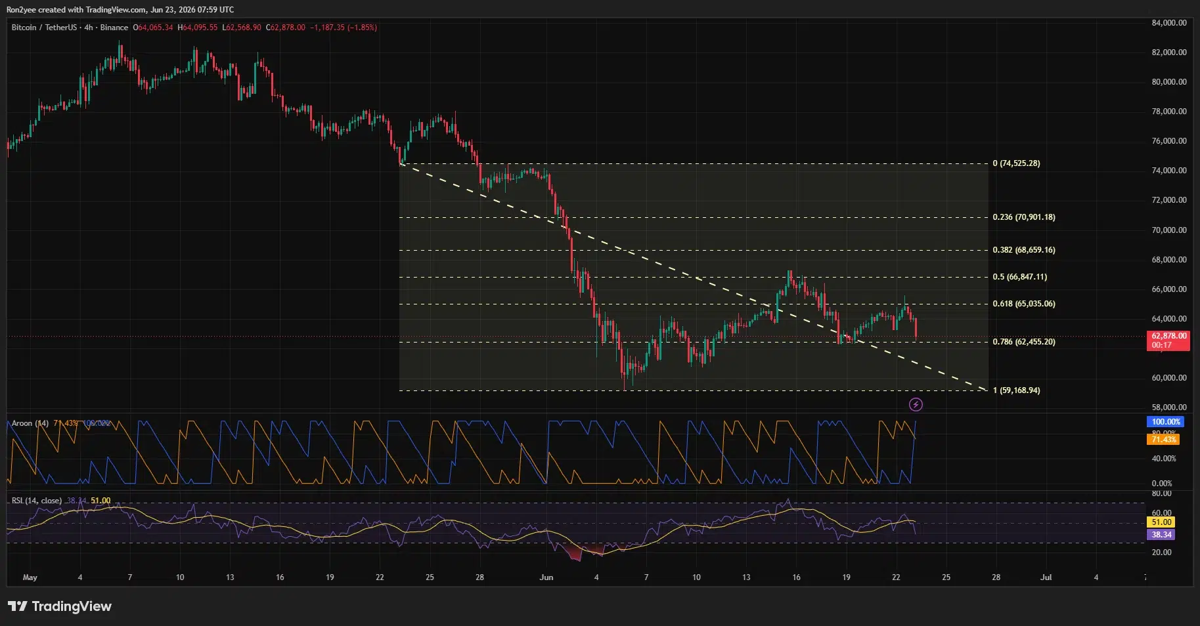Click the 58,000.00 price axis label
This screenshot has height=626, width=1200.
pos(1169,407)
